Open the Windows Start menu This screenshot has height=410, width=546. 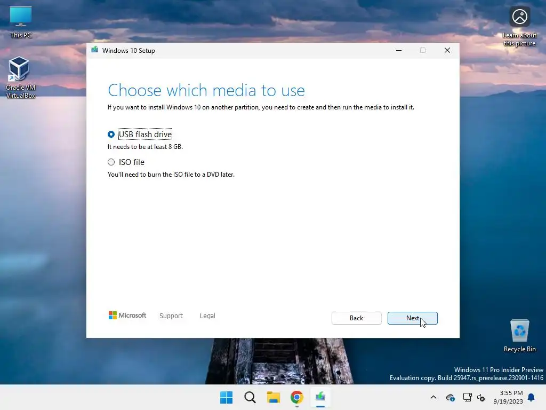[226, 397]
